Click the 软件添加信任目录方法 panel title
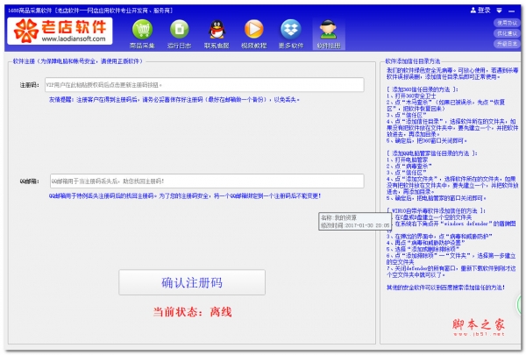 coord(412,61)
